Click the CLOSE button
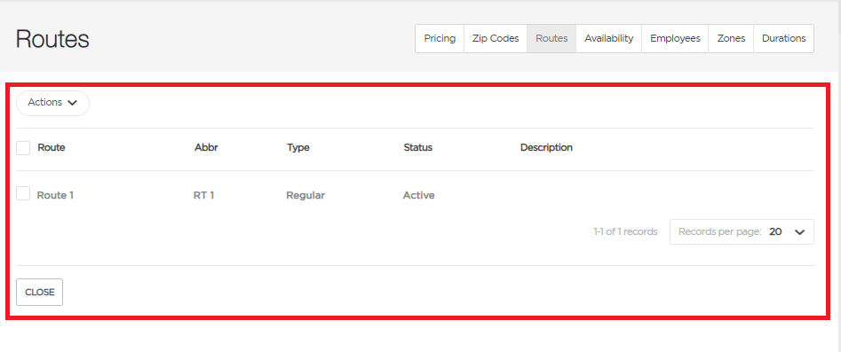The width and height of the screenshot is (841, 352). pyautogui.click(x=39, y=292)
